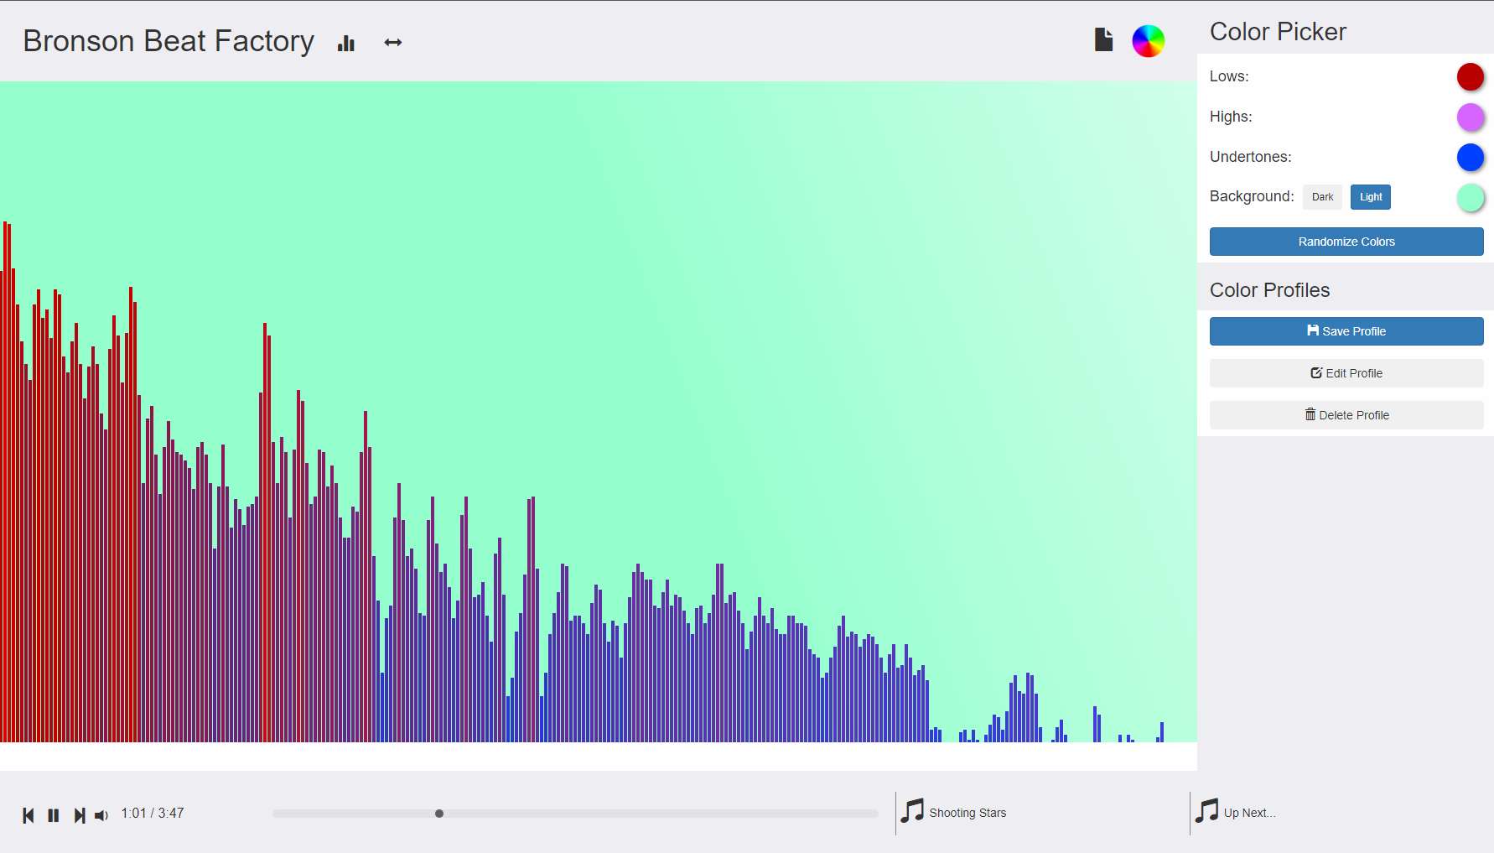Click the Save Profile button
1494x853 pixels.
pyautogui.click(x=1346, y=331)
